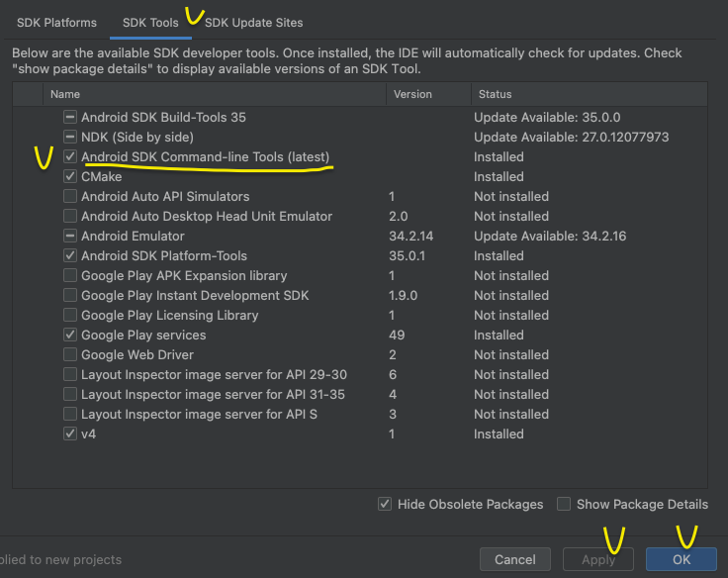Open the SDK Update Sites tab
This screenshot has height=578, width=728.
point(253,22)
